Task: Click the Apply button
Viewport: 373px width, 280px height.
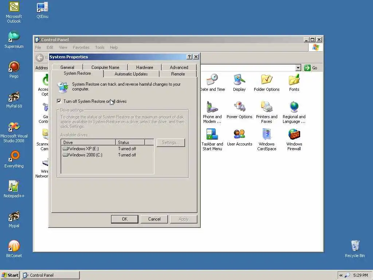Action: click(x=184, y=219)
